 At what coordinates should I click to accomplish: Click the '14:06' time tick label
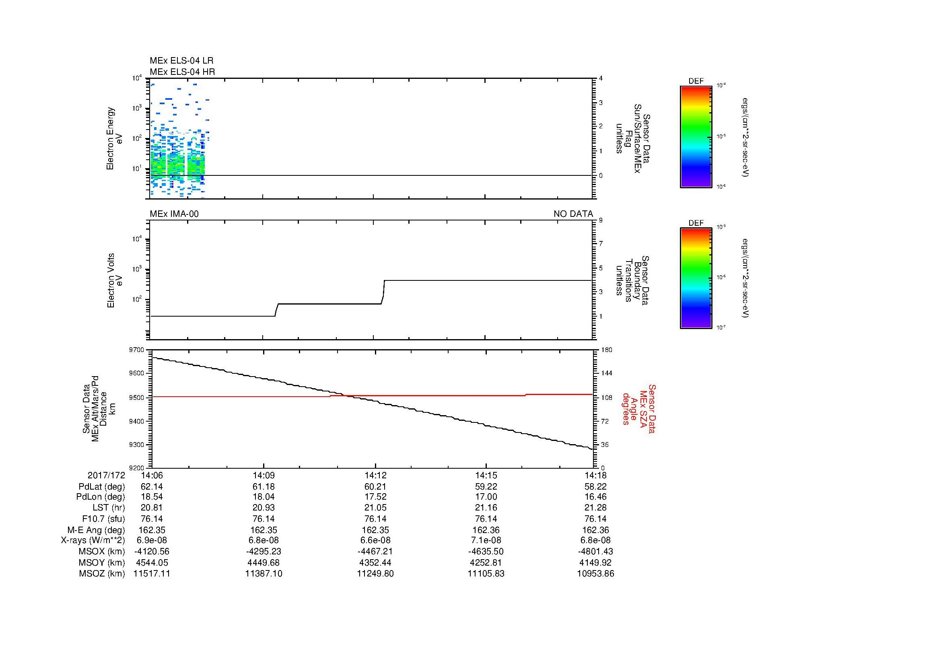coord(152,475)
